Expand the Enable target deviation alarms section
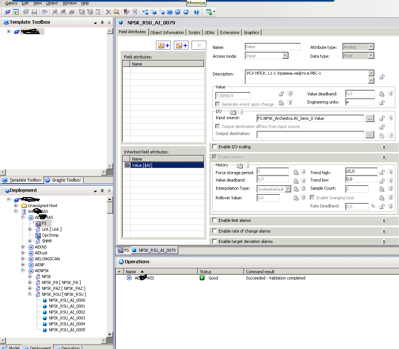The width and height of the screenshot is (399, 349). point(384,241)
